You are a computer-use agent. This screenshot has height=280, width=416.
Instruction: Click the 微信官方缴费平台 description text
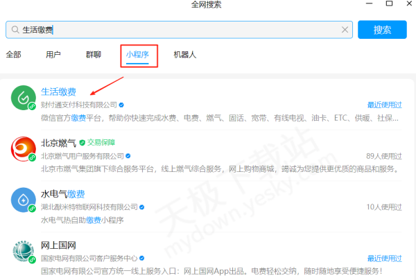(219, 118)
